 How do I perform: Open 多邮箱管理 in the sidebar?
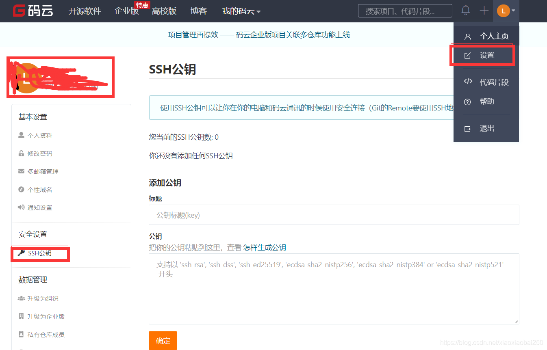point(43,172)
